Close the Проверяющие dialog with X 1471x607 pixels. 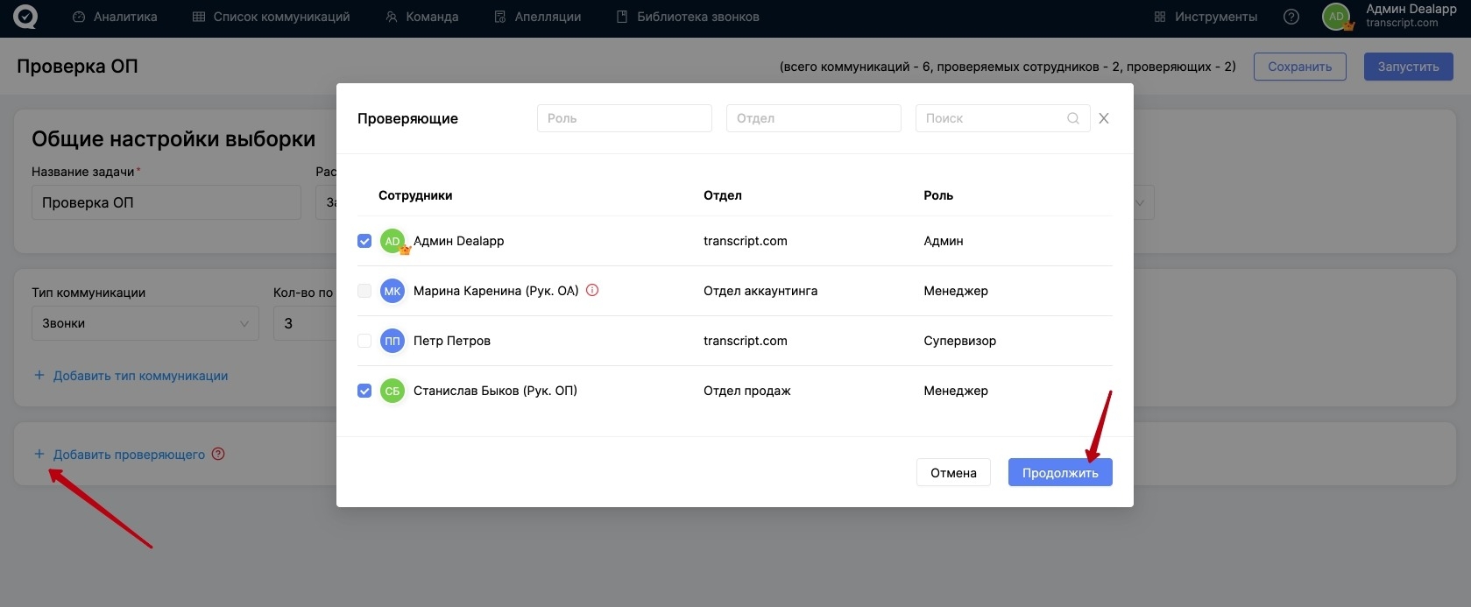click(x=1104, y=118)
